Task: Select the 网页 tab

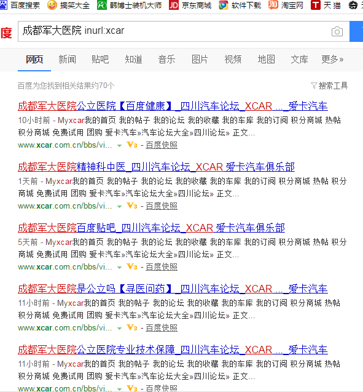Action: [34, 59]
